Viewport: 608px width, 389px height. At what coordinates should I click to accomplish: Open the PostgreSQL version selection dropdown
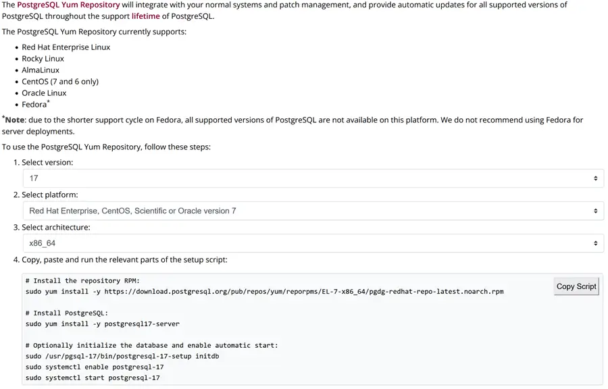point(311,178)
